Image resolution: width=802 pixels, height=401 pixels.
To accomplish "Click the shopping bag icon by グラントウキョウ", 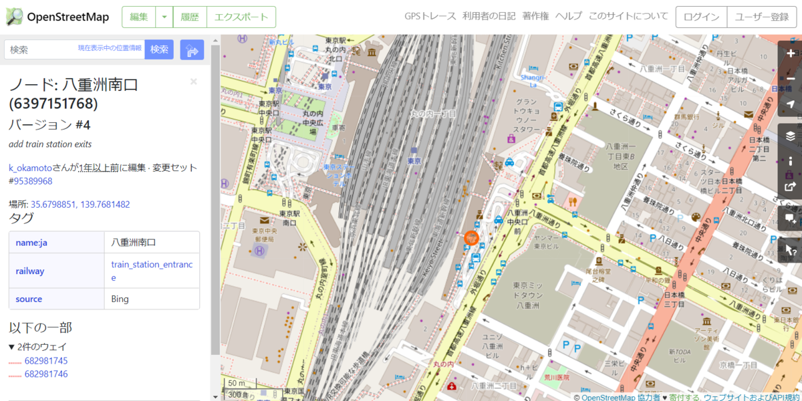I will 511,138.
